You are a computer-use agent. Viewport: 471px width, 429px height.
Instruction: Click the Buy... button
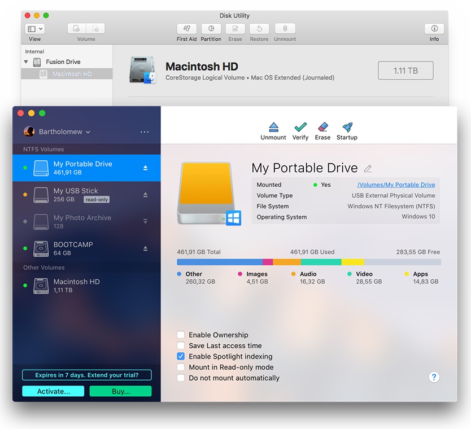pos(121,392)
